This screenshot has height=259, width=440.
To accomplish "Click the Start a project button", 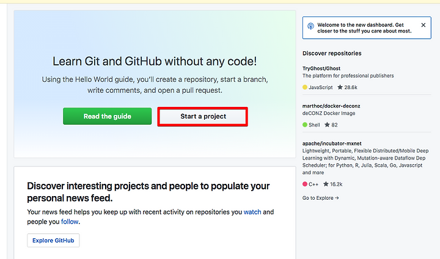I will 203,117.
